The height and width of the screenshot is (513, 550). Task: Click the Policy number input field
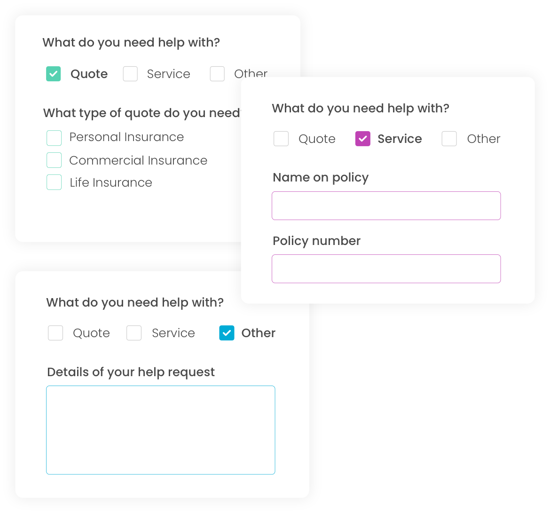click(386, 268)
